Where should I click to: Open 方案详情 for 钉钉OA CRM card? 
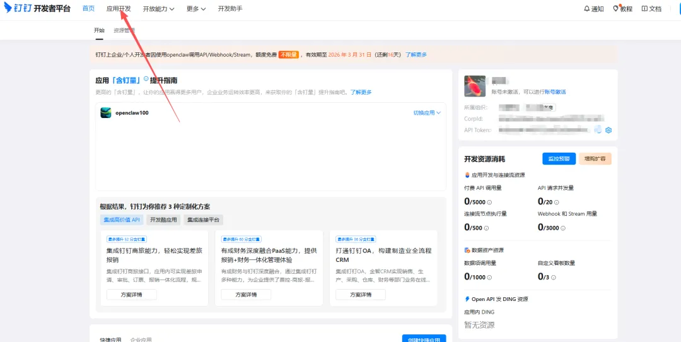361,295
